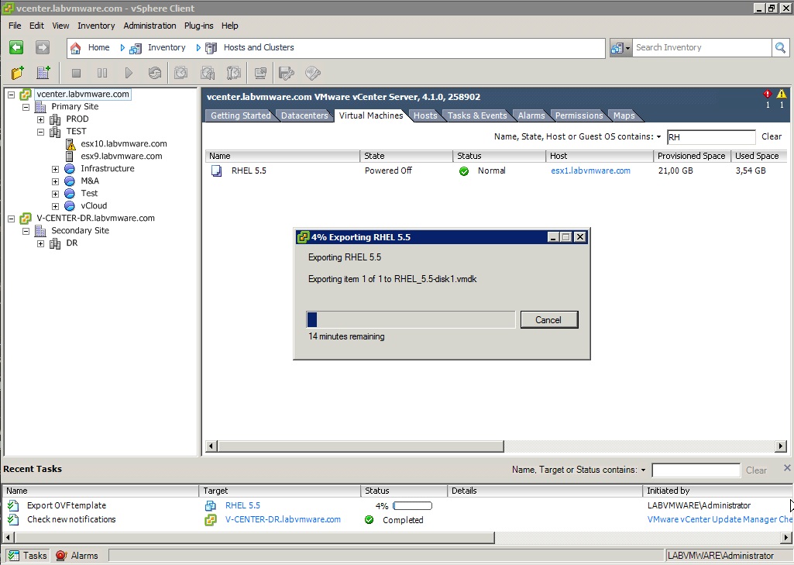Screen dimensions: 794x565
Task: Open the search type dropdown beside Search Inventory
Action: click(620, 48)
